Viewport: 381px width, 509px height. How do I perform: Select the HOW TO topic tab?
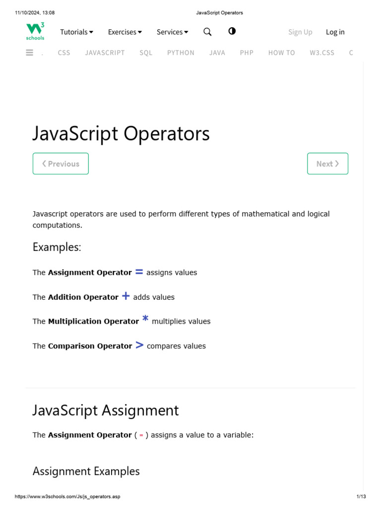click(x=281, y=53)
